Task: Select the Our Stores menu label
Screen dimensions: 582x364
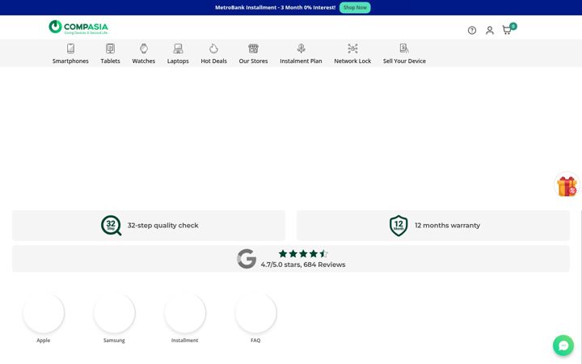Action: coord(253,61)
